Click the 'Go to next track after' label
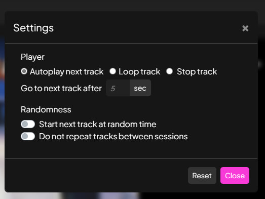The width and height of the screenshot is (265, 199). [x=61, y=88]
